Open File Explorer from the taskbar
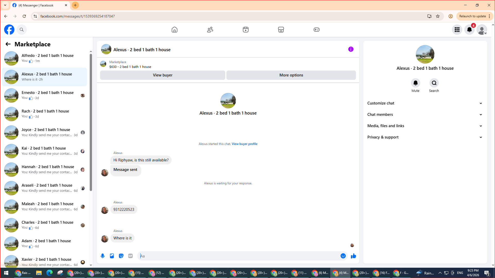Screen dimensions: 495x278 [39, 273]
